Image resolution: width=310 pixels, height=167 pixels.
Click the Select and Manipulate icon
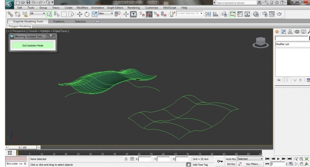(x=126, y=14)
